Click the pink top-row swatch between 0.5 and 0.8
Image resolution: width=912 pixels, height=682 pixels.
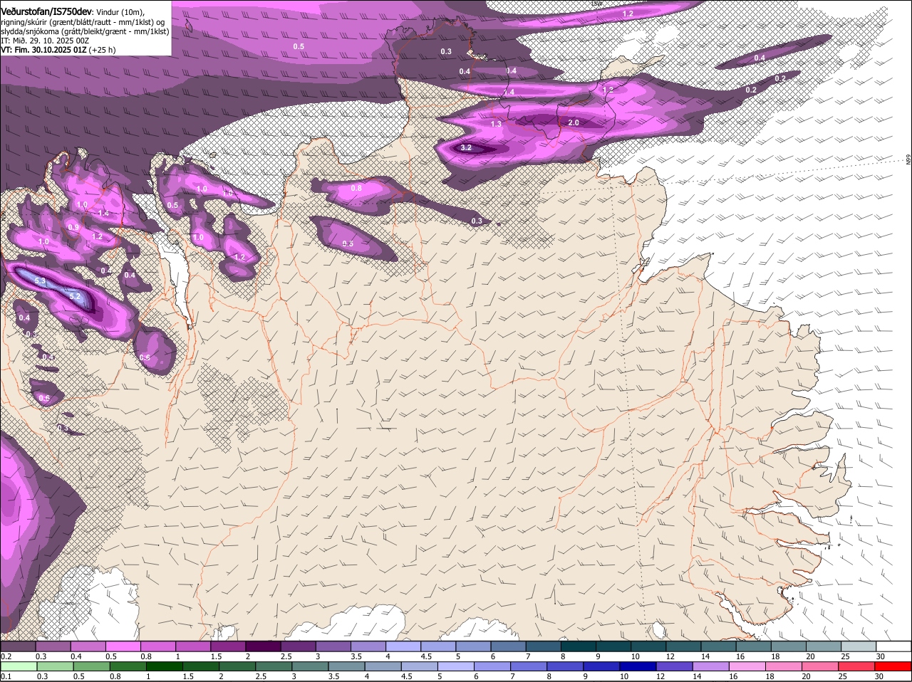click(x=123, y=646)
